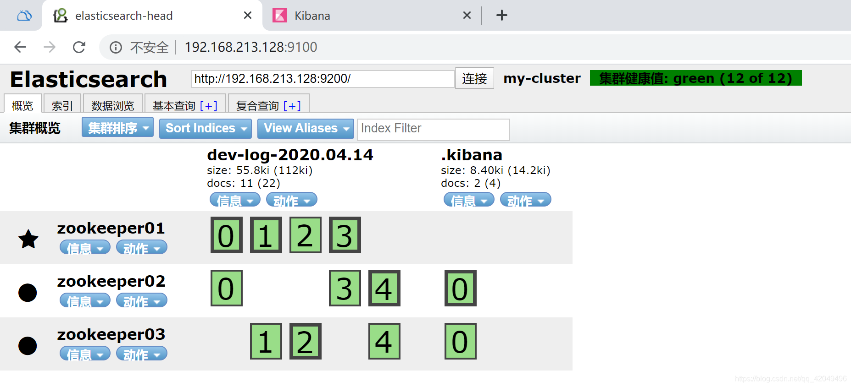Click the Elasticsearch header title
This screenshot has height=387, width=851.
click(x=89, y=79)
